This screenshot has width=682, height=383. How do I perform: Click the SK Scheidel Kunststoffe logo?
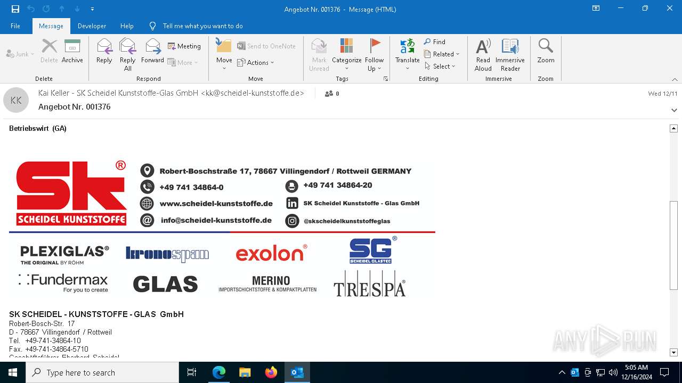(71, 194)
